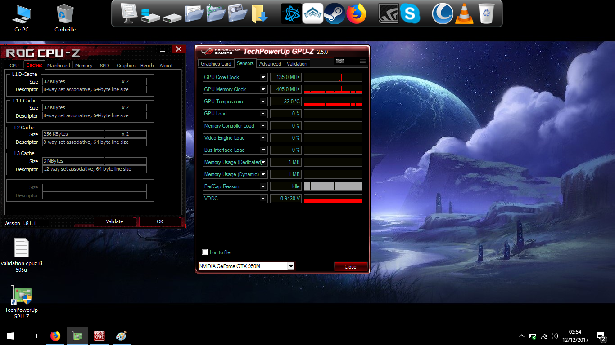Open the NVIDIA GeForce GTX 950M selector
615x345 pixels.
pyautogui.click(x=246, y=266)
